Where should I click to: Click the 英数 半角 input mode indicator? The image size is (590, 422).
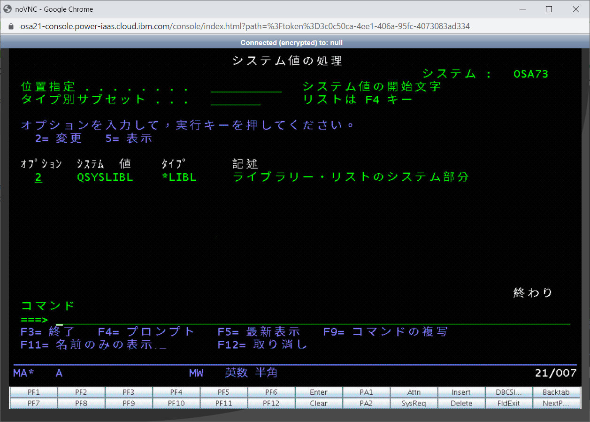pyautogui.click(x=251, y=373)
